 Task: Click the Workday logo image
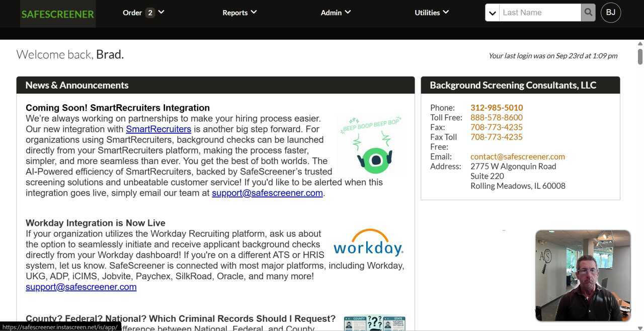click(x=368, y=243)
